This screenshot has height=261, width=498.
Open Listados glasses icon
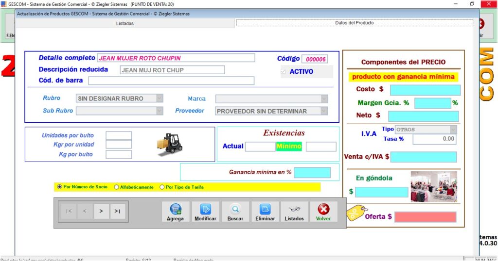294,209
